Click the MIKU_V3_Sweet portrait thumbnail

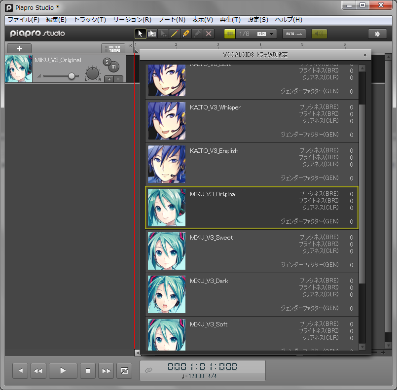pyautogui.click(x=167, y=251)
